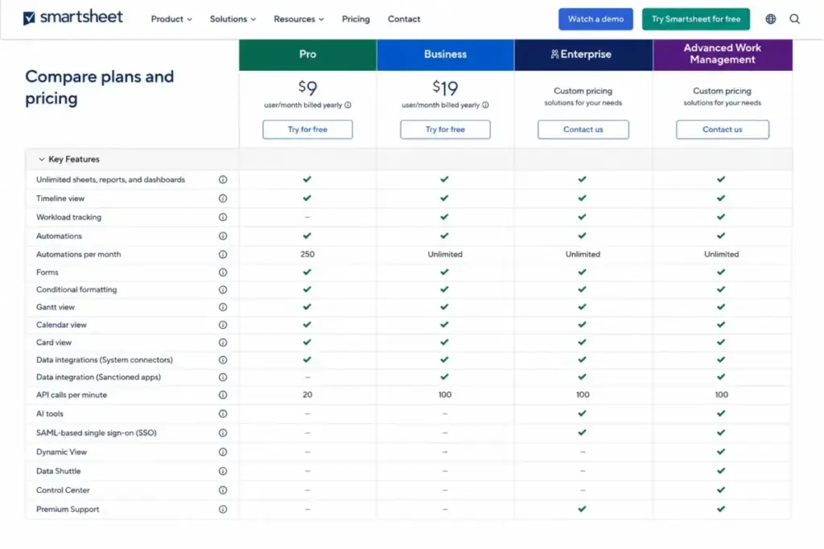The width and height of the screenshot is (824, 549).
Task: Show info icon for Workload tracking
Action: [x=223, y=217]
